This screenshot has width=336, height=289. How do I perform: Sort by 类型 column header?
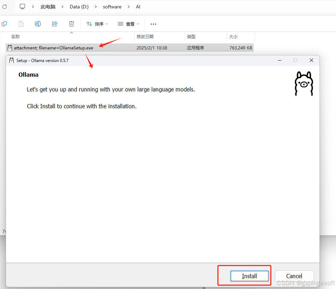click(x=191, y=37)
